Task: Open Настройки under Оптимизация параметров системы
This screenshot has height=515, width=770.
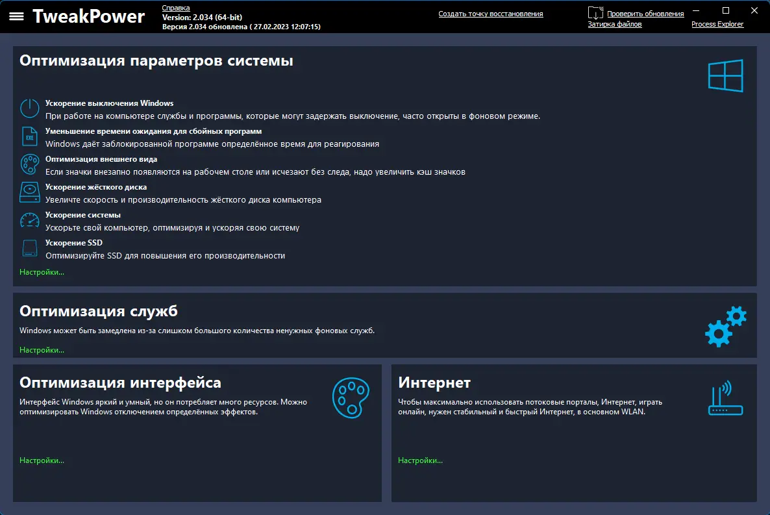Action: click(x=42, y=272)
